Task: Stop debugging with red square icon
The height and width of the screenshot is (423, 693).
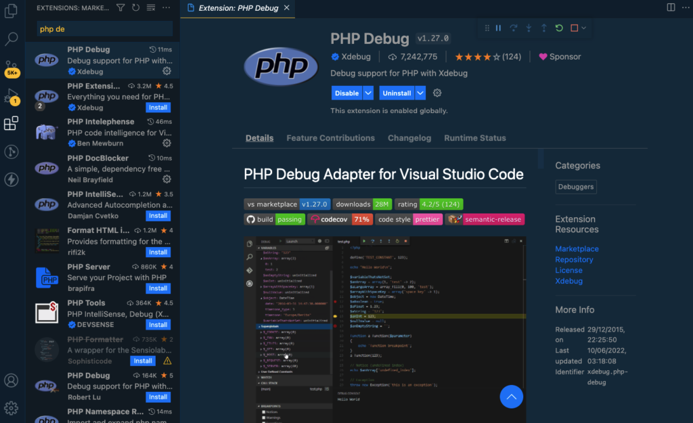Action: click(574, 28)
